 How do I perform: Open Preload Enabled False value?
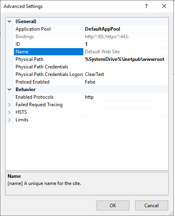tap(126, 82)
